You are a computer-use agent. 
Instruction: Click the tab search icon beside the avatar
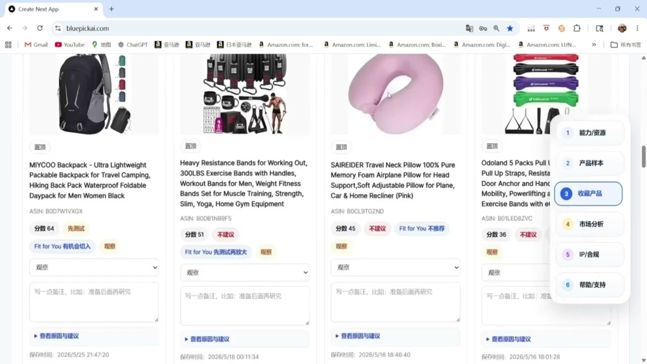599,28
